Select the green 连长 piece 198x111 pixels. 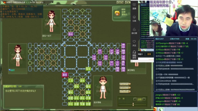[82, 81]
